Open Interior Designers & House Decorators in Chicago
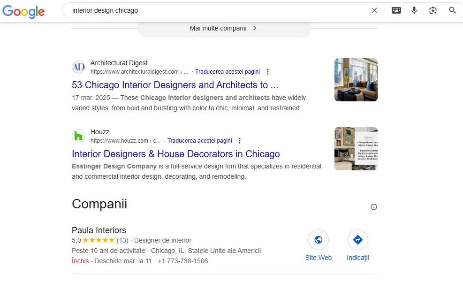The height and width of the screenshot is (282, 463). pyautogui.click(x=175, y=154)
